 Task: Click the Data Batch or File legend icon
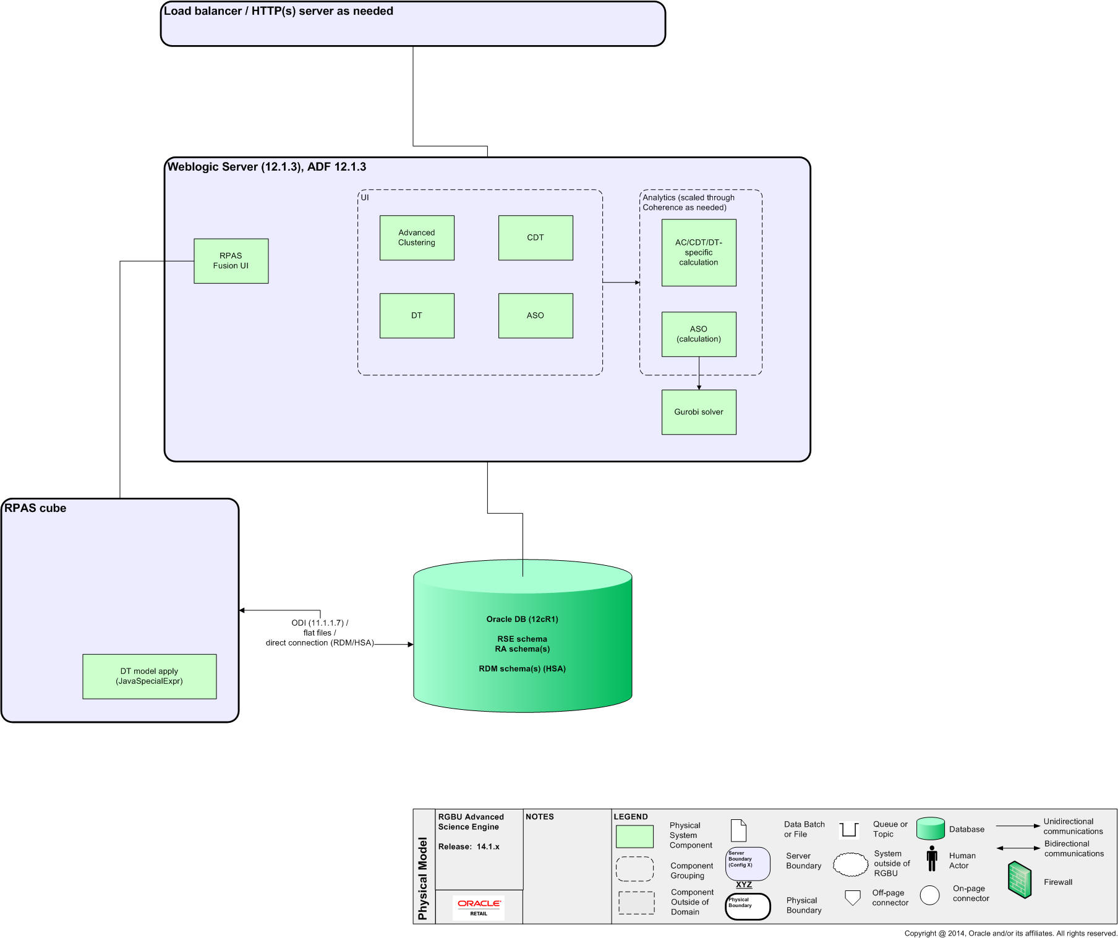tap(738, 830)
